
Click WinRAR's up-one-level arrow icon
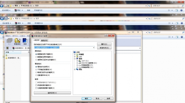coord(7,48)
